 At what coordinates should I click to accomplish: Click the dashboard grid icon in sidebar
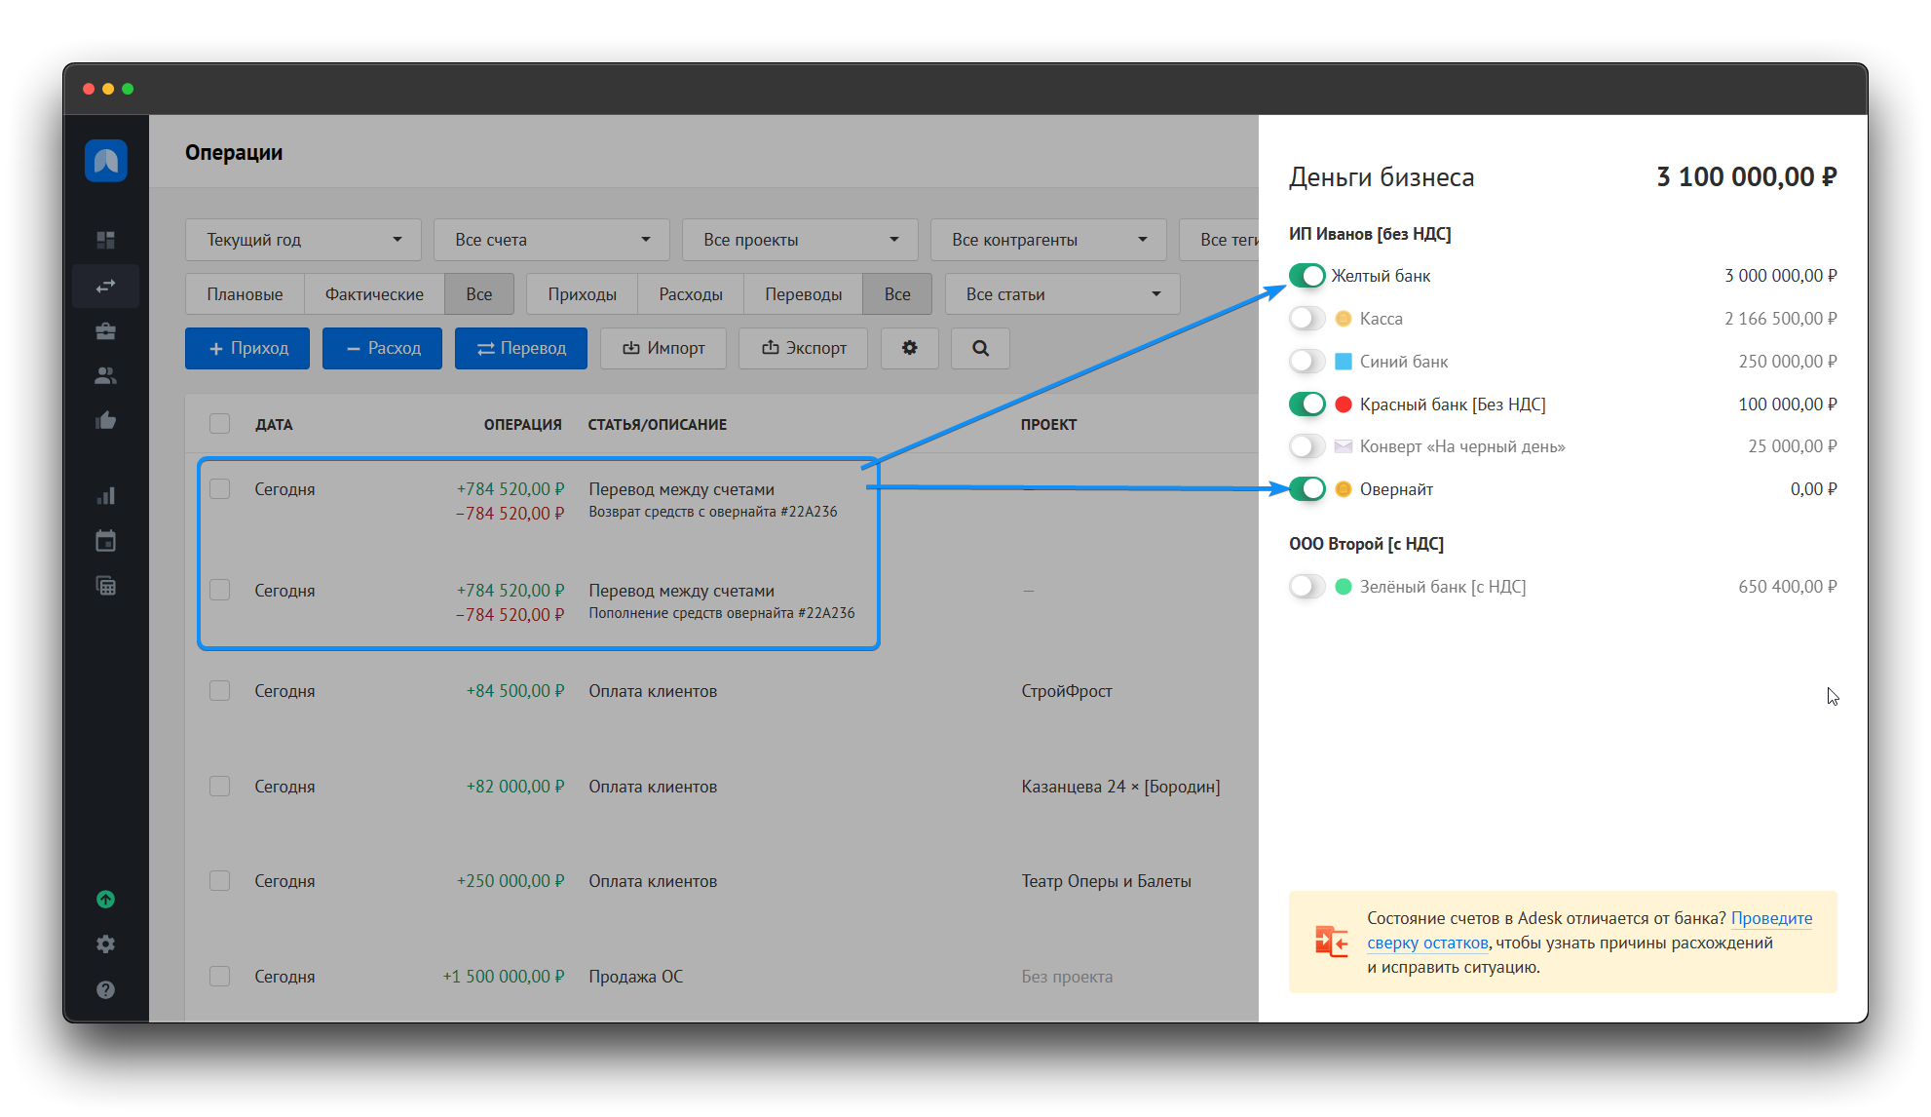105,240
